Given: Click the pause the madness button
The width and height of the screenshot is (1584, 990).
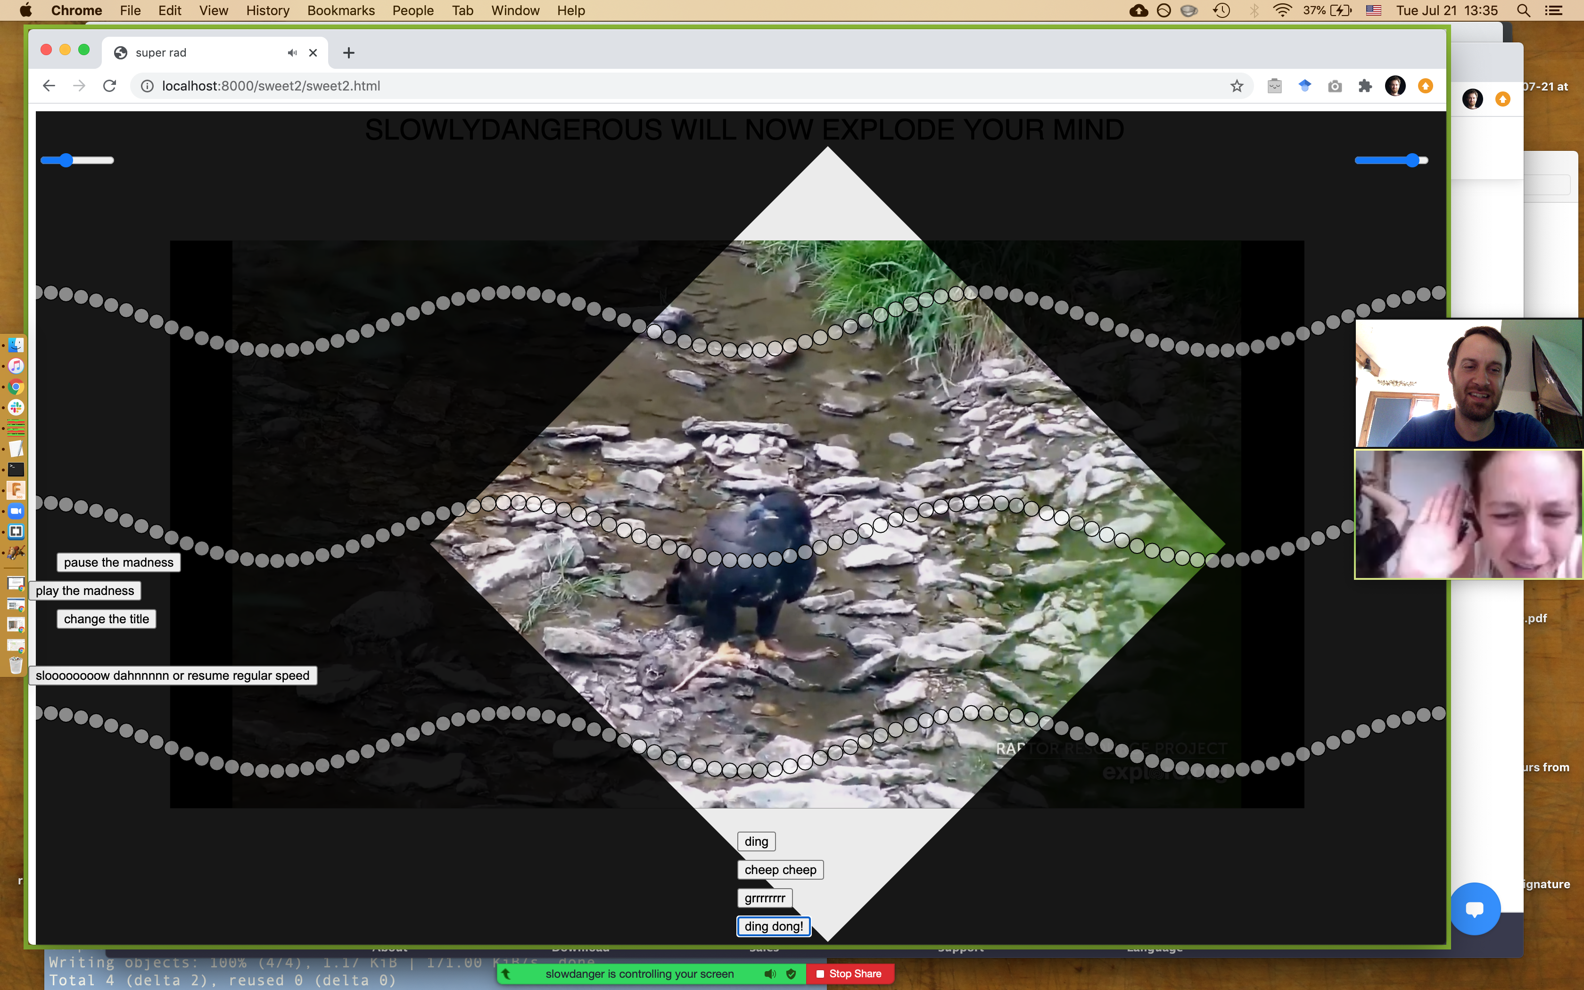Looking at the screenshot, I should pos(118,562).
